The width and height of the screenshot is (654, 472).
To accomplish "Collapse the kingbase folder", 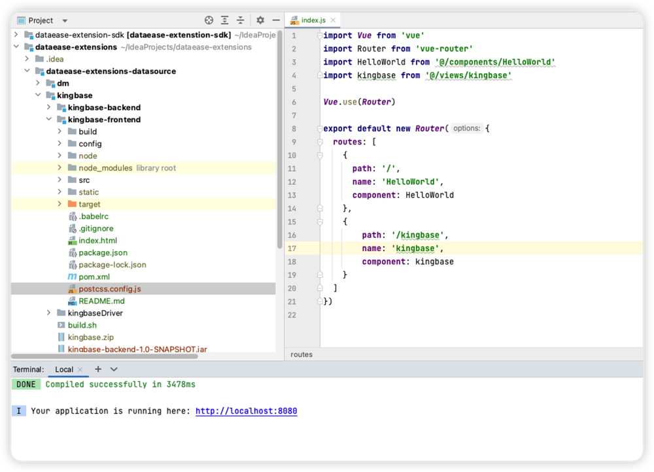I will click(x=37, y=95).
